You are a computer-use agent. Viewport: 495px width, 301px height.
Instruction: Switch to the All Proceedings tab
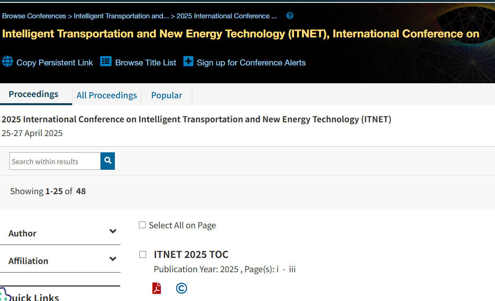pyautogui.click(x=107, y=95)
